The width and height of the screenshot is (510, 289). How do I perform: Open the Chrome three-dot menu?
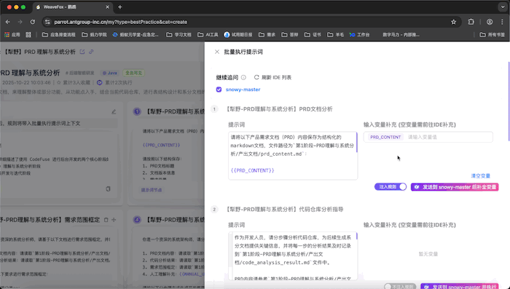502,22
